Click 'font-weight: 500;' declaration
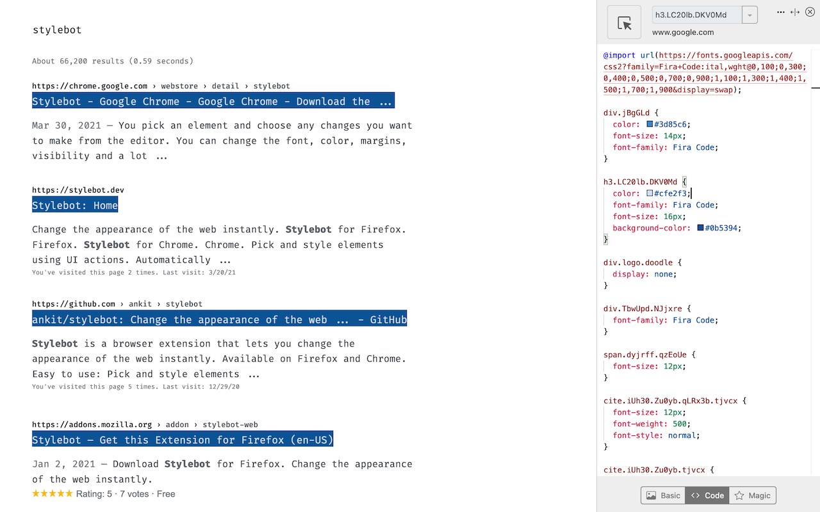820x512 pixels. pyautogui.click(x=652, y=424)
